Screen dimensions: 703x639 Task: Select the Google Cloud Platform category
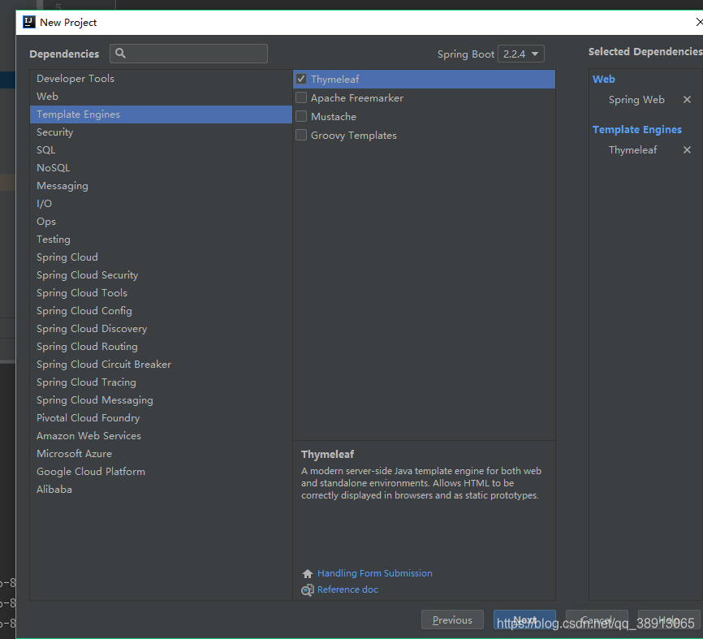tap(161, 472)
